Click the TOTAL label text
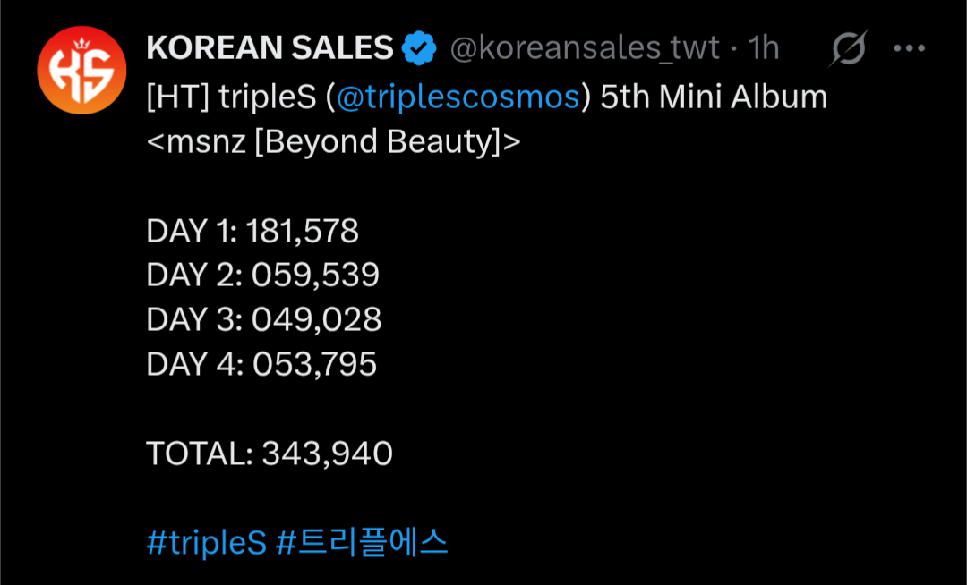 (x=199, y=454)
